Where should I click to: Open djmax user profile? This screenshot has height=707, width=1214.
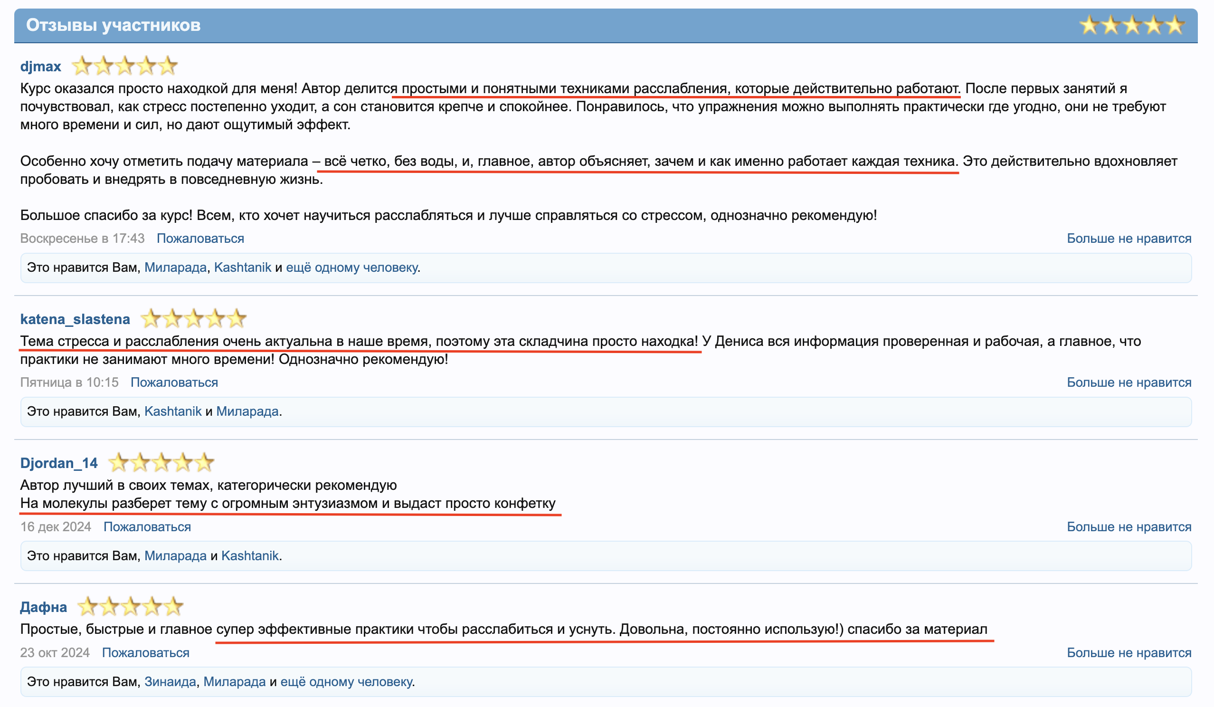click(40, 67)
